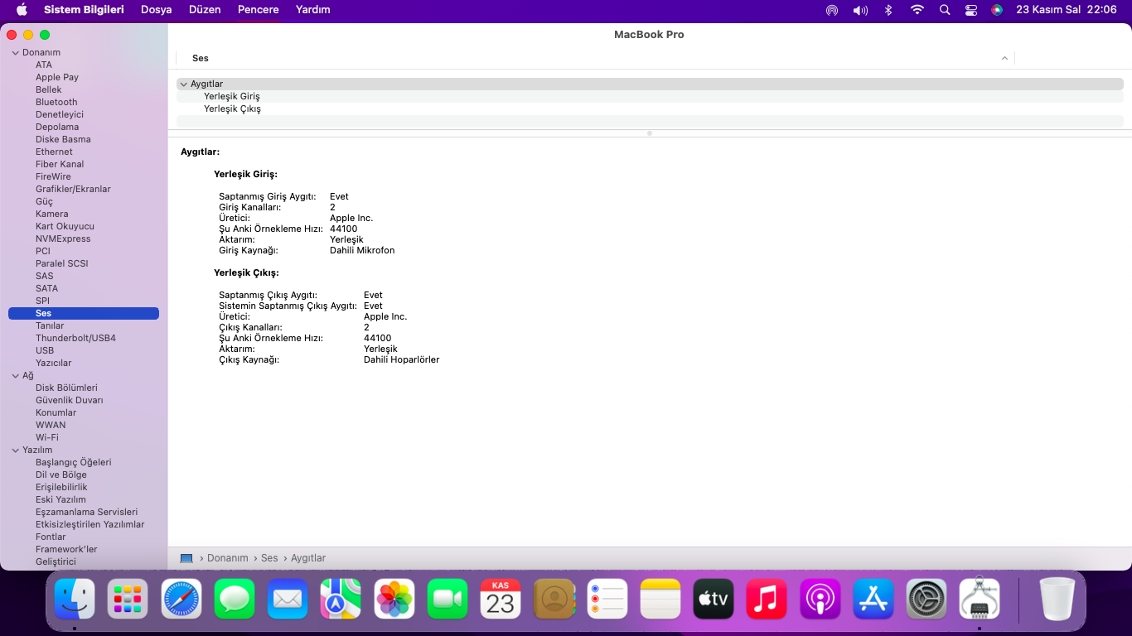This screenshot has width=1132, height=636.
Task: Open the Dosya menu
Action: 156,10
